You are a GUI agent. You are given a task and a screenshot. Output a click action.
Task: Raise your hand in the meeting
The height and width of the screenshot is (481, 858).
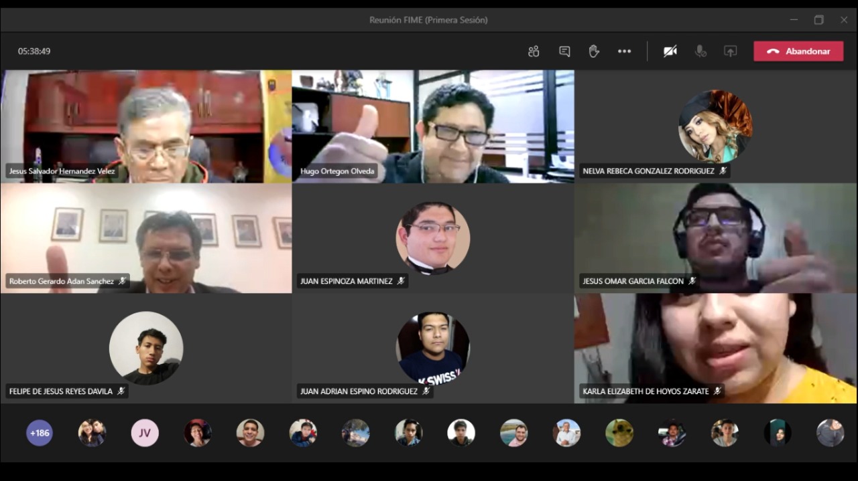click(x=593, y=52)
